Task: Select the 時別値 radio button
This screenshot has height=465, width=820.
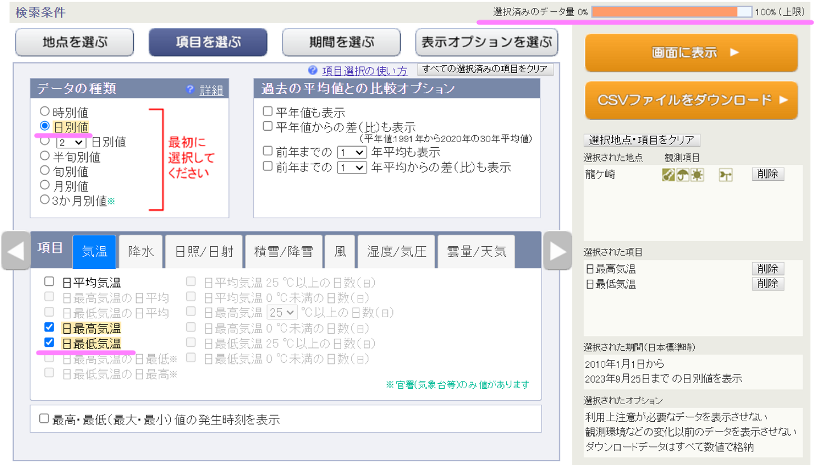Action: (x=44, y=113)
